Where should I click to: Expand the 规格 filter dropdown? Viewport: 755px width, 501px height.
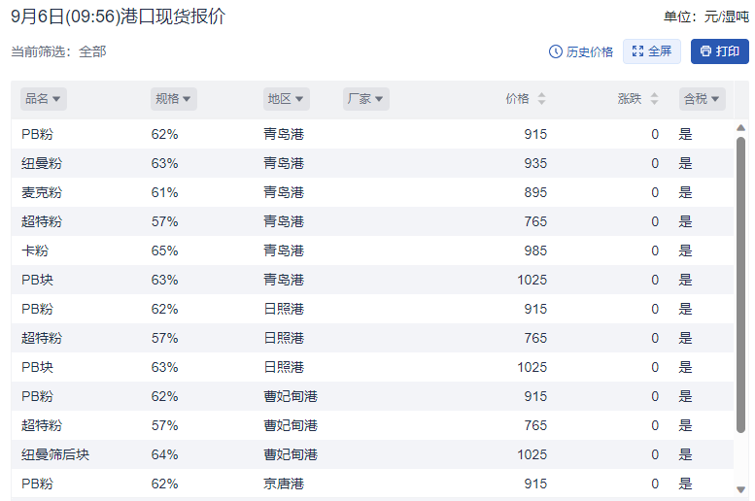[x=174, y=99]
